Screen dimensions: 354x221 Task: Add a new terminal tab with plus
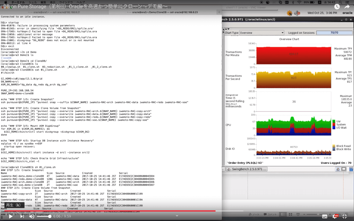219,12
